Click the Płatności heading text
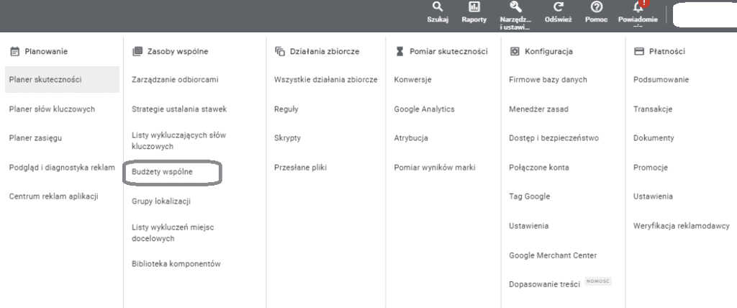This screenshot has width=737, height=308. [x=667, y=51]
